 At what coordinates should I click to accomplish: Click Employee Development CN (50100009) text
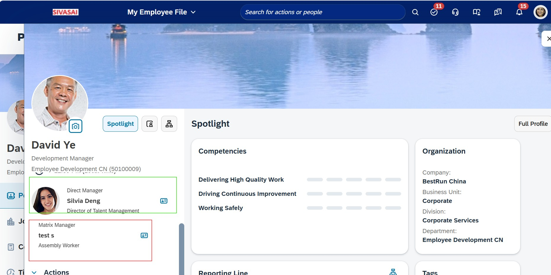pos(86,169)
